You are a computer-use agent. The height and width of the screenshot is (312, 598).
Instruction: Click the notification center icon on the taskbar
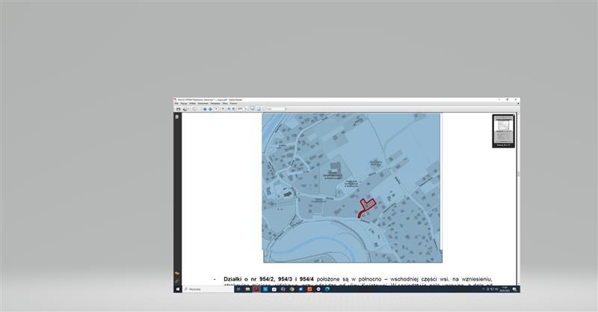click(514, 289)
